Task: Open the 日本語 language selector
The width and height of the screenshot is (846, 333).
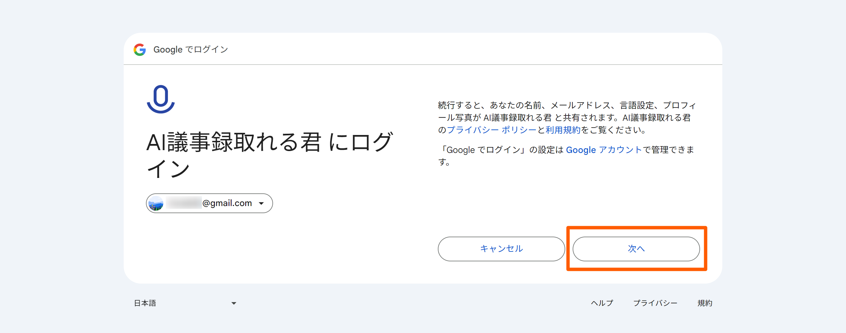Action: (145, 303)
